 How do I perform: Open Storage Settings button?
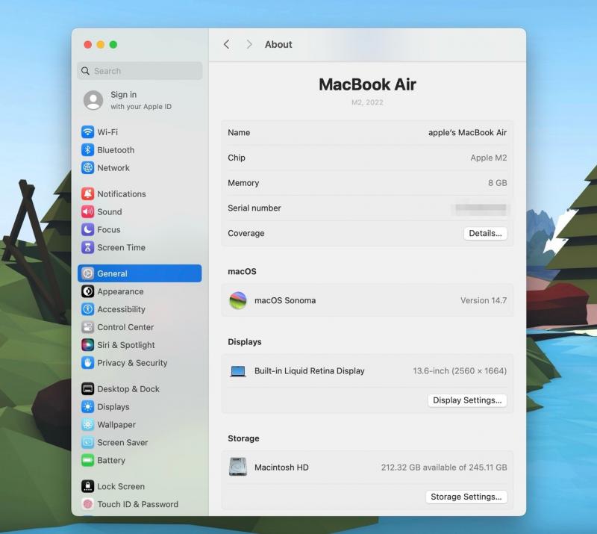466,497
